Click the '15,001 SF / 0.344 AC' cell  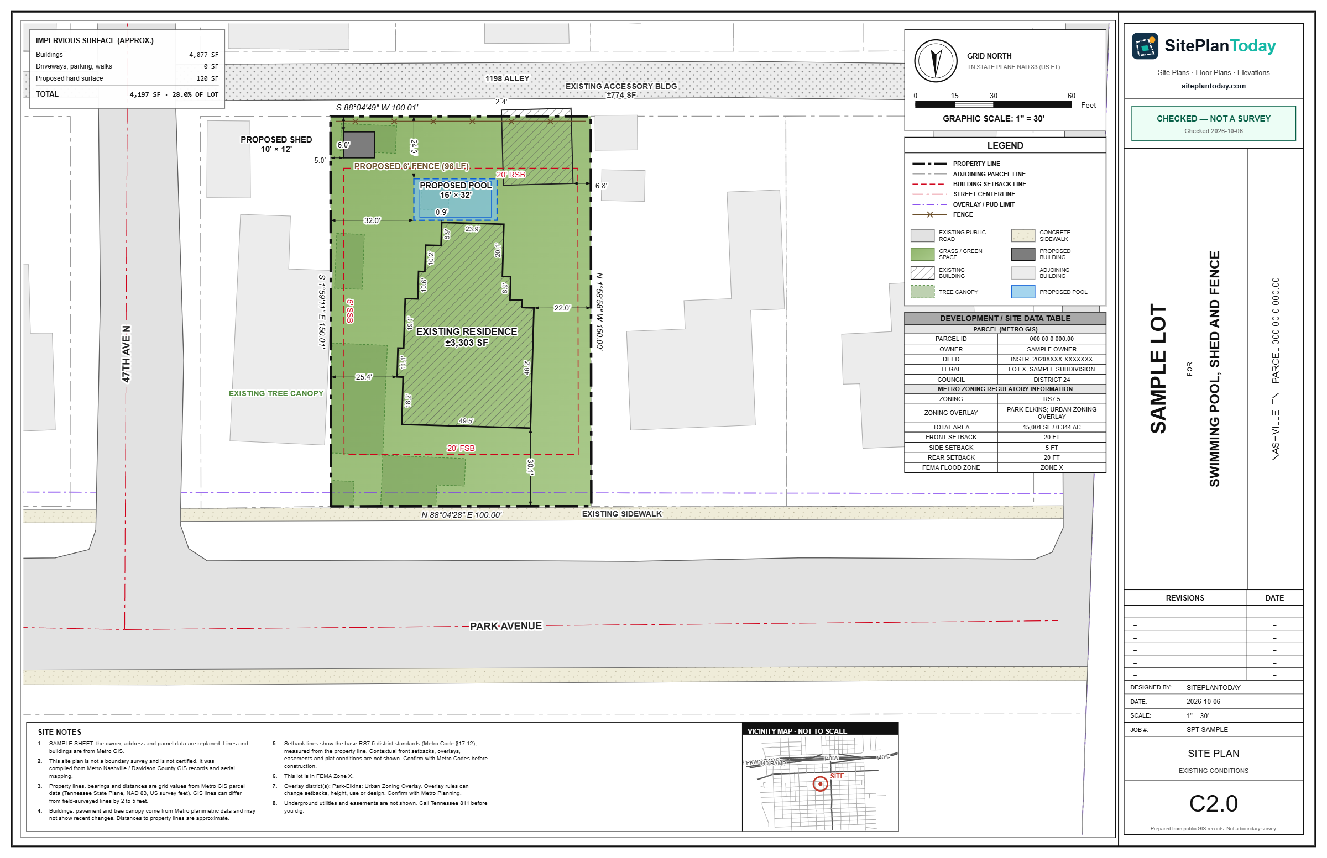pyautogui.click(x=1051, y=427)
